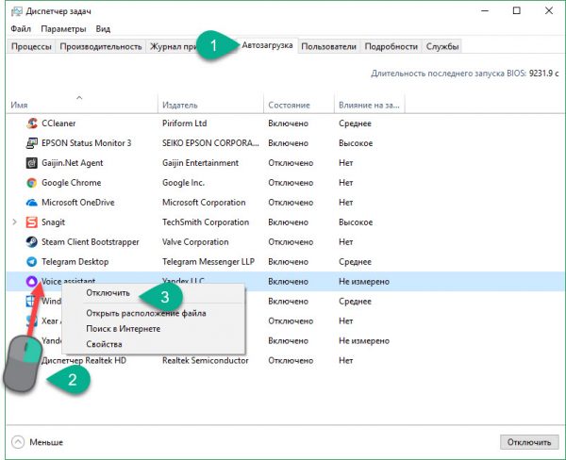Choose Свойства in the context menu
The height and width of the screenshot is (460, 566).
[105, 344]
